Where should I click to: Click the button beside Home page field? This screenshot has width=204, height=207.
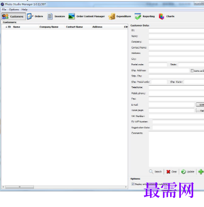tap(200, 111)
